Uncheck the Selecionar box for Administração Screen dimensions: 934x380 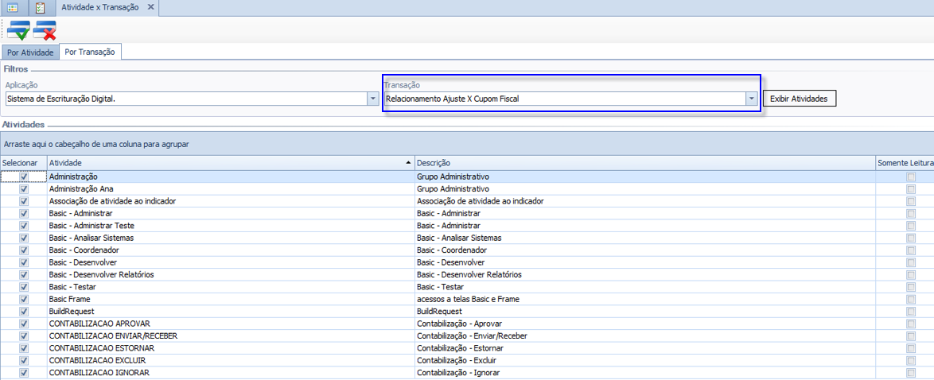point(24,176)
